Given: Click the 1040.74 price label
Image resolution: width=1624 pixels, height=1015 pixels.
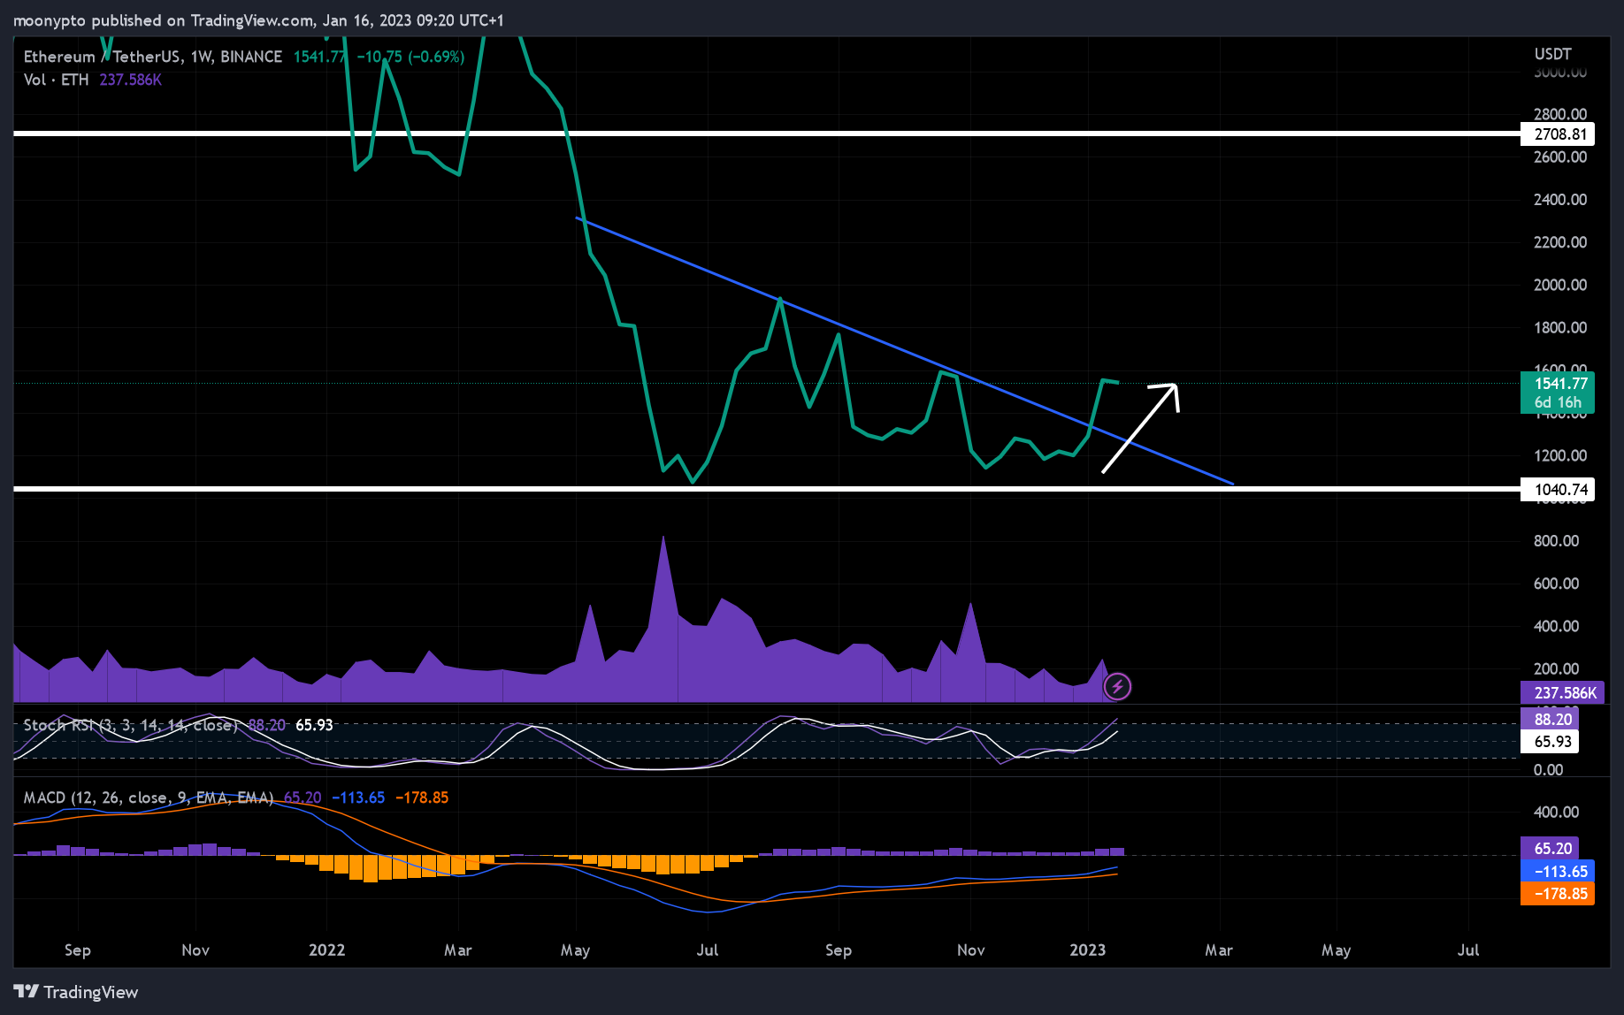Looking at the screenshot, I should [x=1558, y=489].
